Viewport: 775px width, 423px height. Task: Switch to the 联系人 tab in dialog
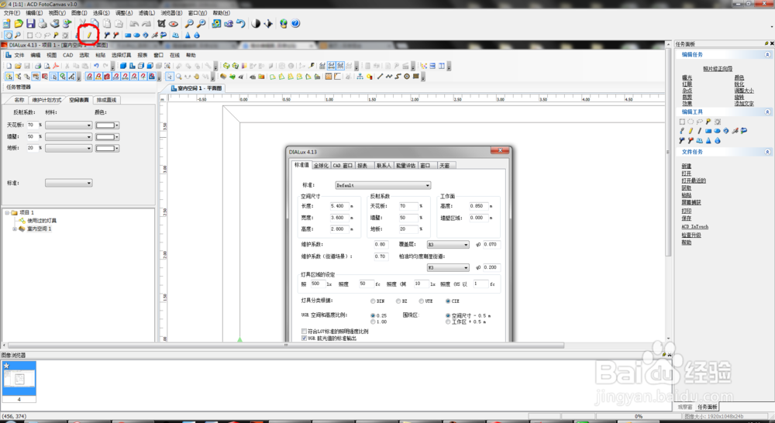(x=383, y=166)
